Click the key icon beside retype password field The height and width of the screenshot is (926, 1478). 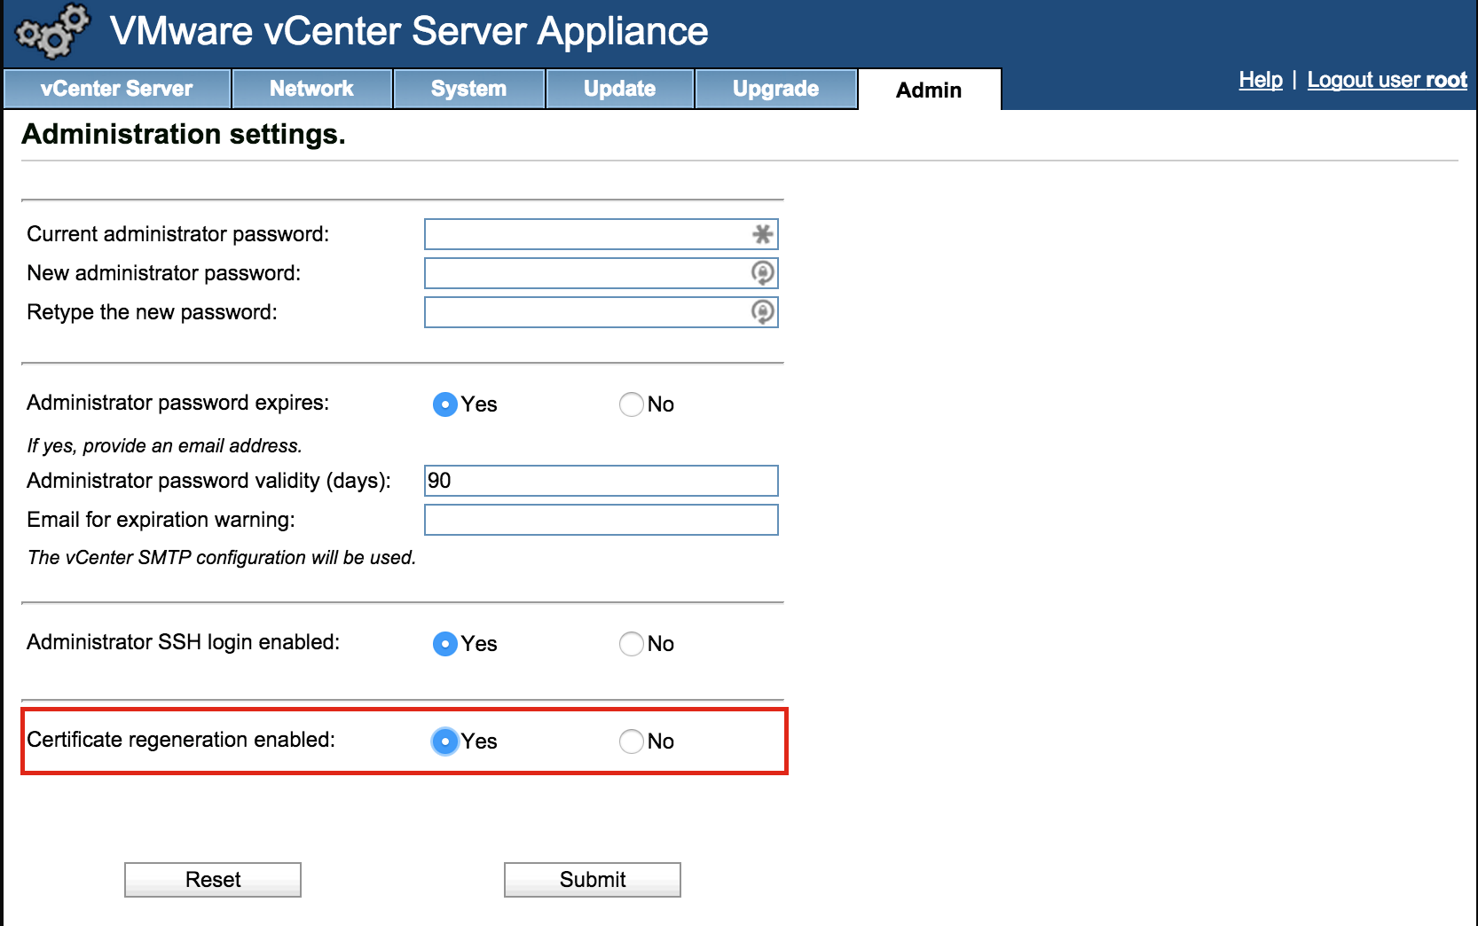[x=761, y=312]
